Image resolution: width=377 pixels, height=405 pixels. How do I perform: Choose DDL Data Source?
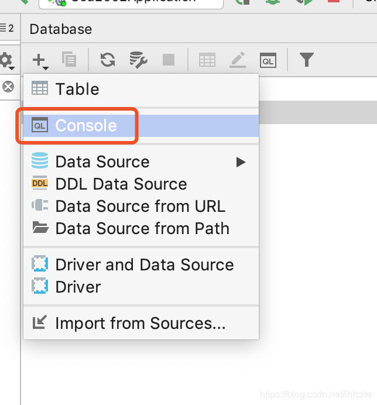(121, 184)
